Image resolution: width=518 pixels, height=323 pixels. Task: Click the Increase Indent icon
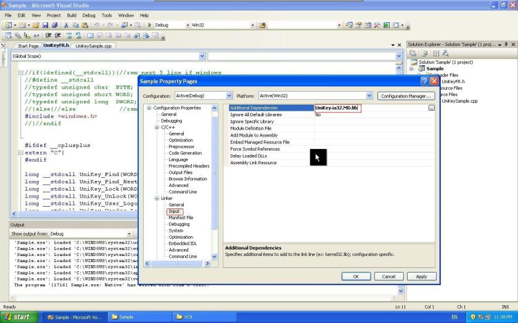pos(58,36)
